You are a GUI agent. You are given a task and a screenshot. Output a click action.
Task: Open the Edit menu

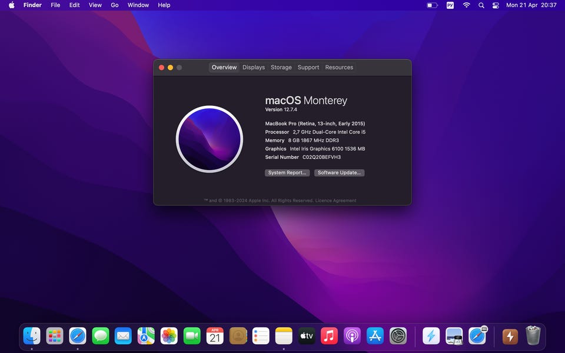coord(75,5)
